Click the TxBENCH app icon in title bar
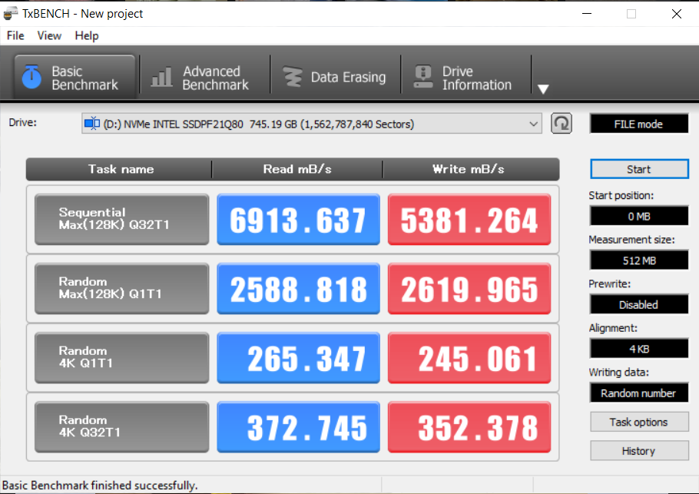 pyautogui.click(x=11, y=13)
